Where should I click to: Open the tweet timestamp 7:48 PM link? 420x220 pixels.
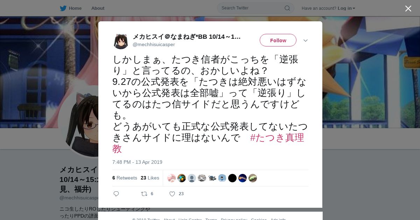pyautogui.click(x=137, y=162)
